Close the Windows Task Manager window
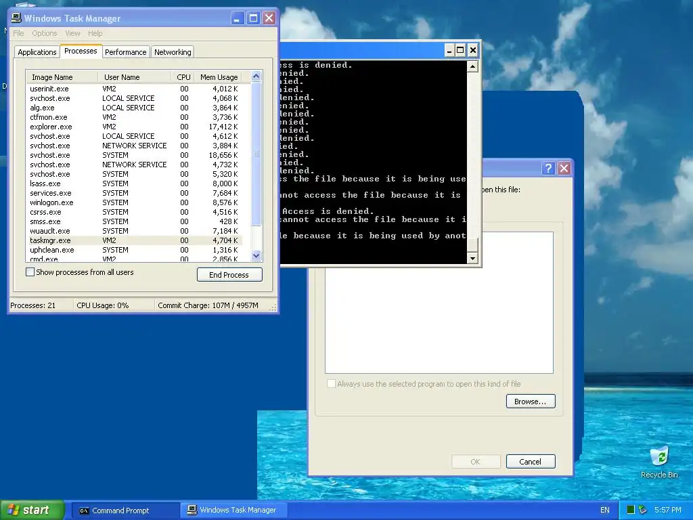 point(269,18)
